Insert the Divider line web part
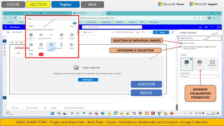The width and height of the screenshot is (224, 126). click(x=51, y=35)
